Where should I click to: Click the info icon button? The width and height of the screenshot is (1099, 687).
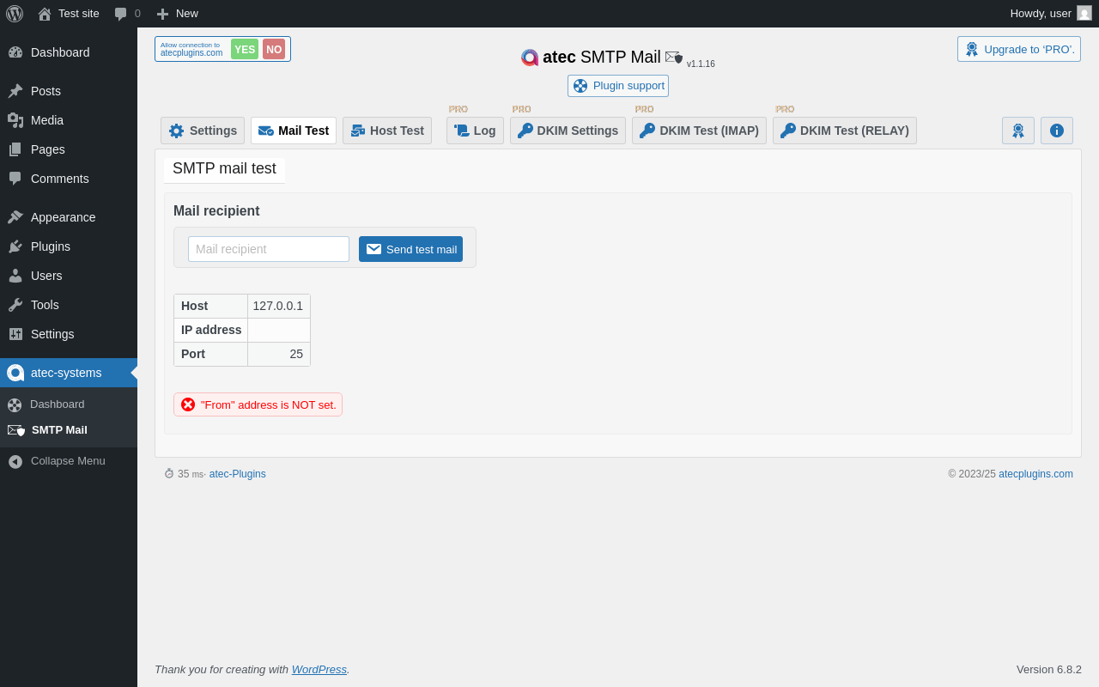point(1057,131)
